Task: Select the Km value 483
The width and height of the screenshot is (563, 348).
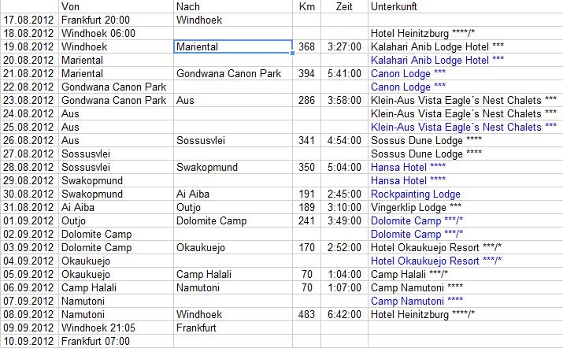Action: [306, 315]
